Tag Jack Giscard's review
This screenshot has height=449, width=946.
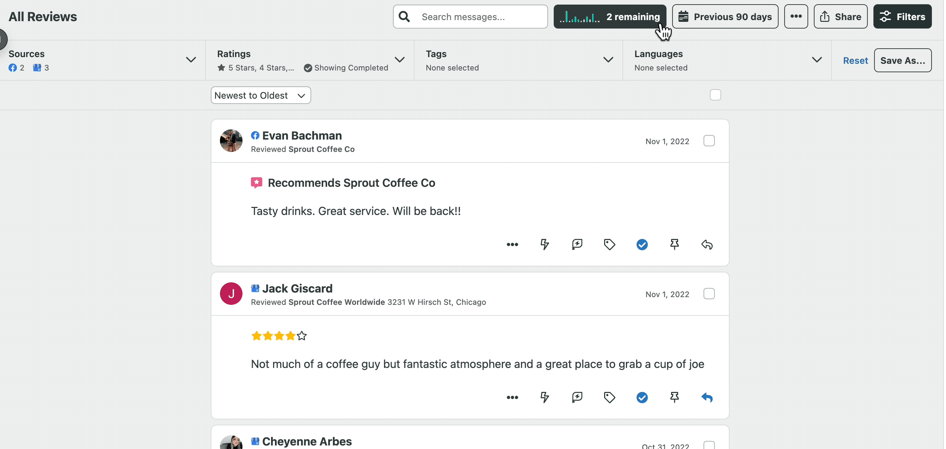pyautogui.click(x=610, y=397)
